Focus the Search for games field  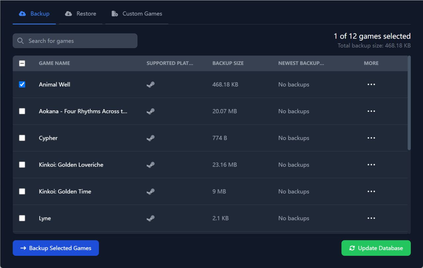click(75, 41)
